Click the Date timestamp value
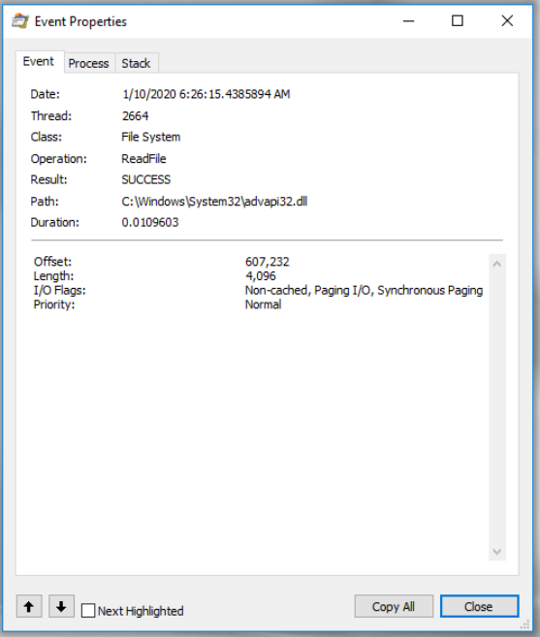This screenshot has height=637, width=540. pos(206,94)
